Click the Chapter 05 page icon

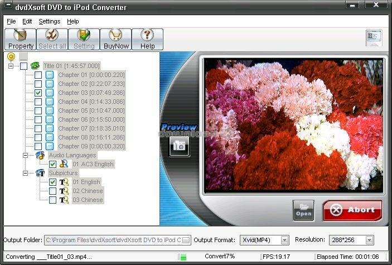point(50,110)
